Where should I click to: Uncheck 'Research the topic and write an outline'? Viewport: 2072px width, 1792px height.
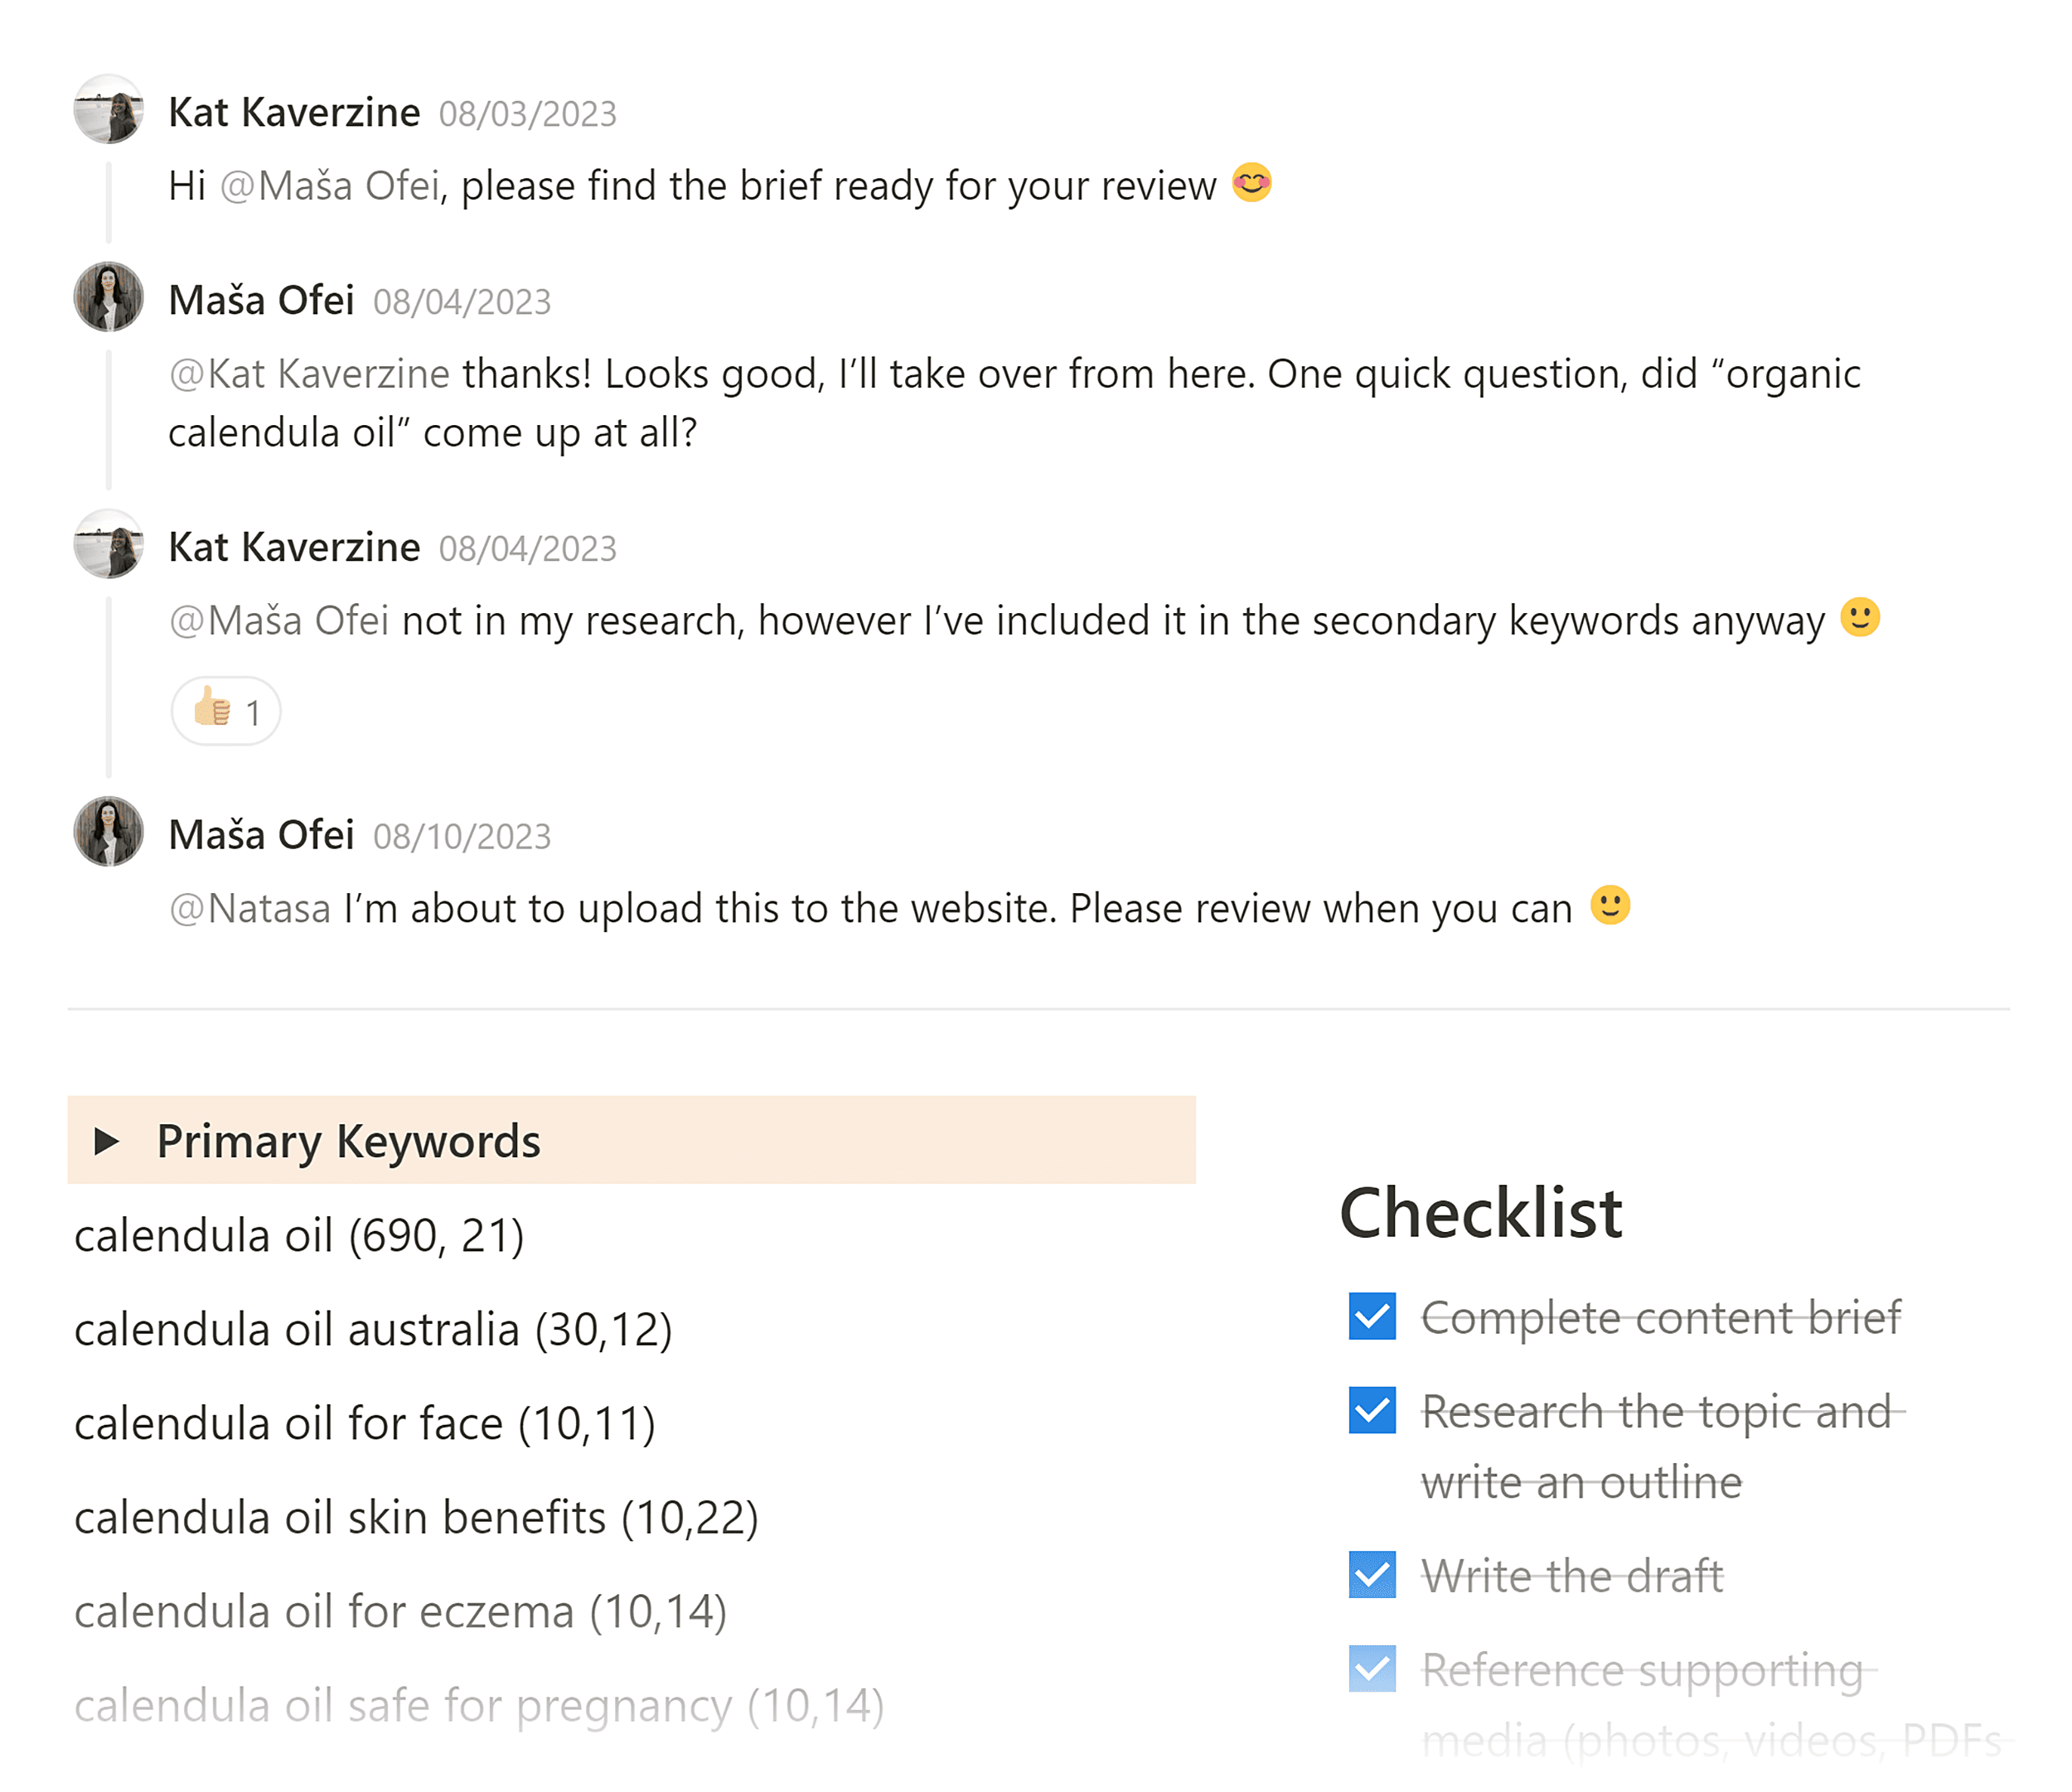1372,1410
